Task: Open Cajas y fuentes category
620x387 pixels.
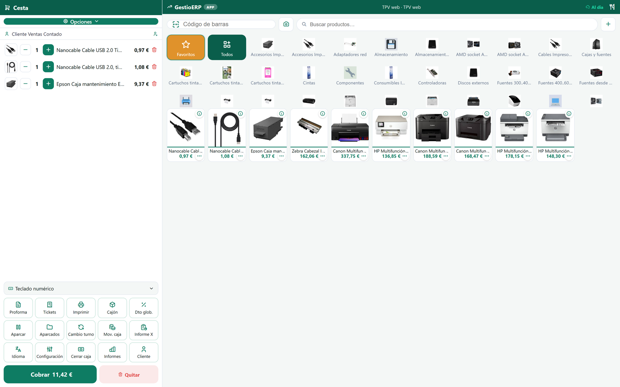Action: click(x=596, y=47)
